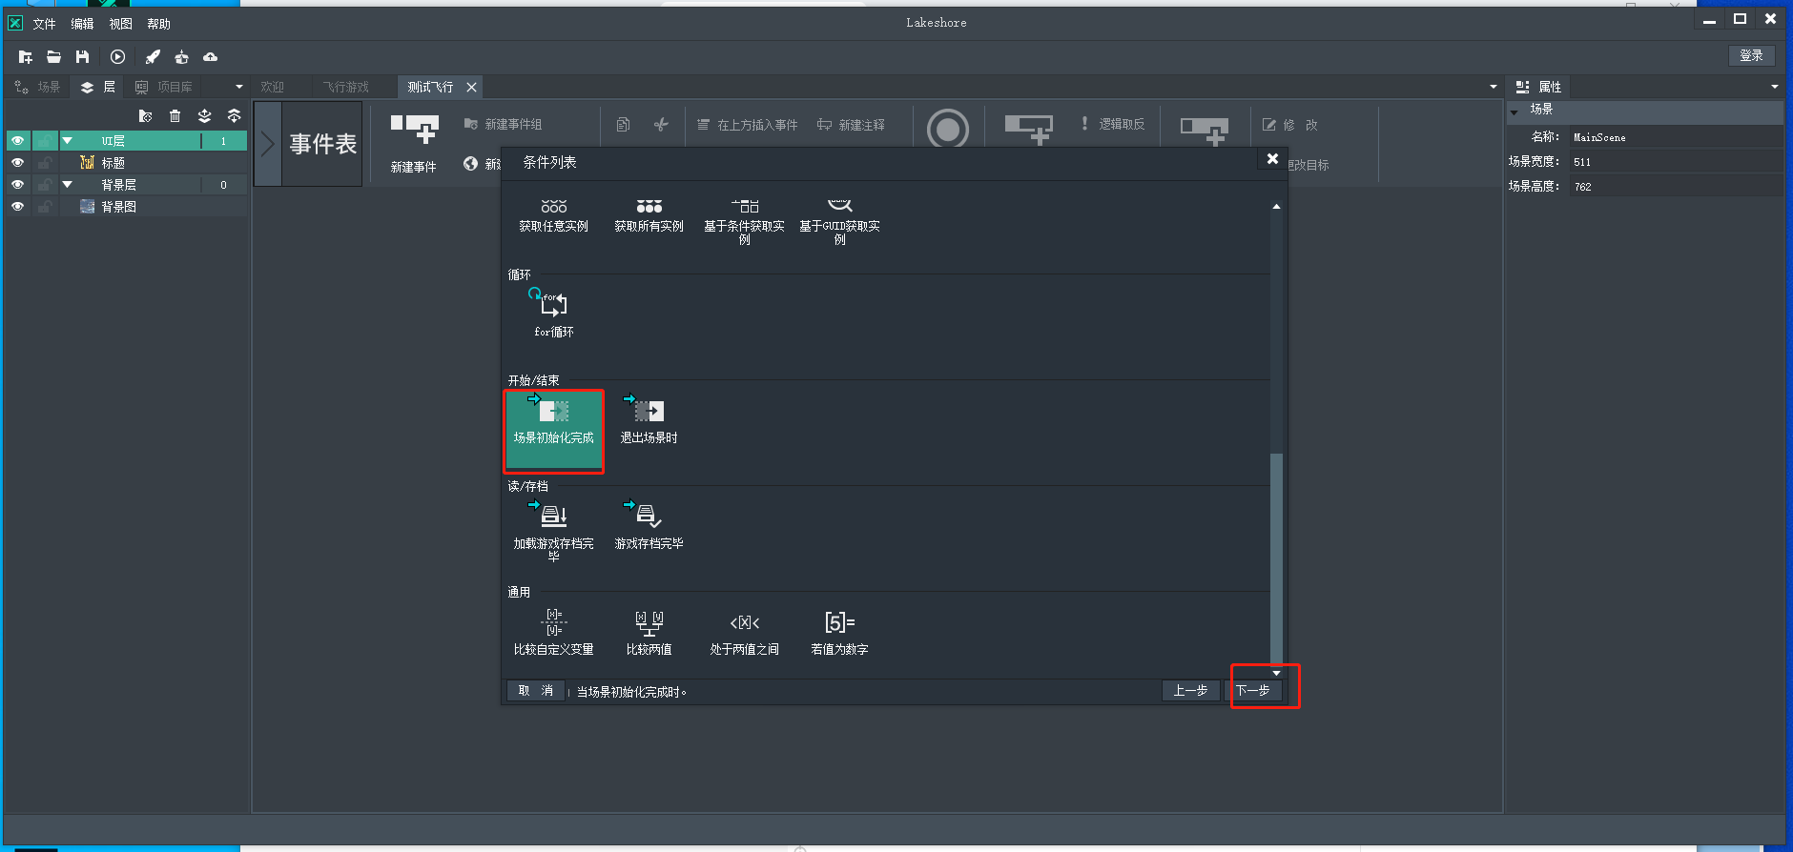Toggle the lock of 背景层 layer
The image size is (1793, 852).
click(45, 185)
